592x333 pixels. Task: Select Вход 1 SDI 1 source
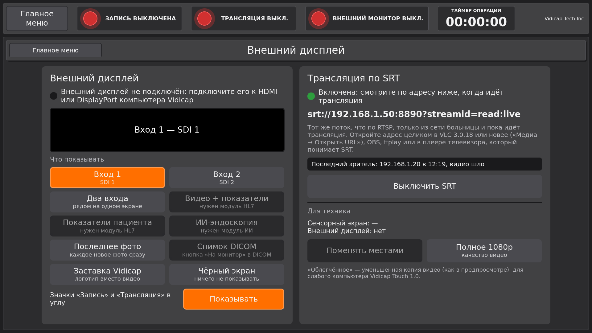click(107, 178)
